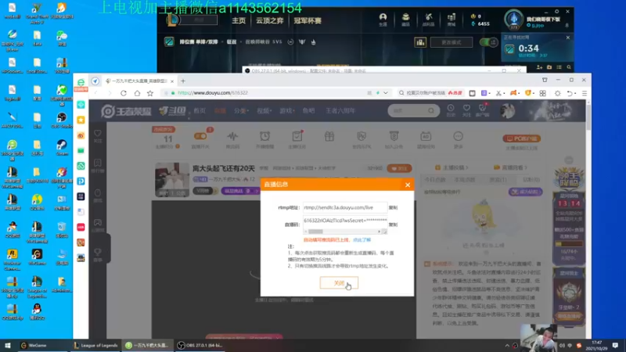Open 首页 in douyu navigation
The image size is (626, 352).
(x=200, y=110)
